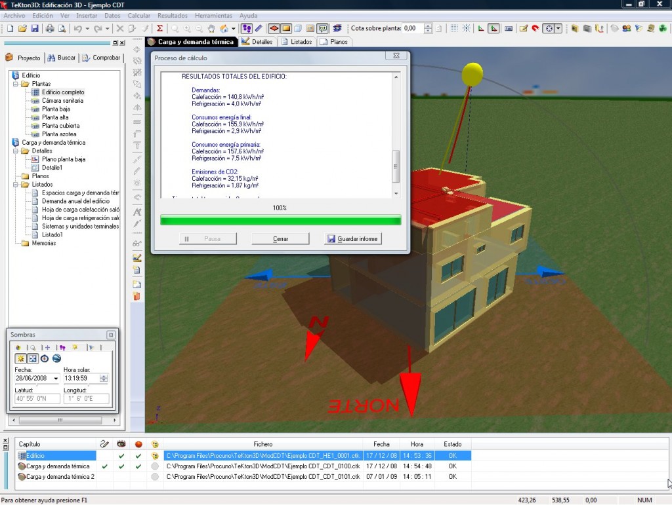
Task: Switch to the Listados tab
Action: (x=297, y=42)
